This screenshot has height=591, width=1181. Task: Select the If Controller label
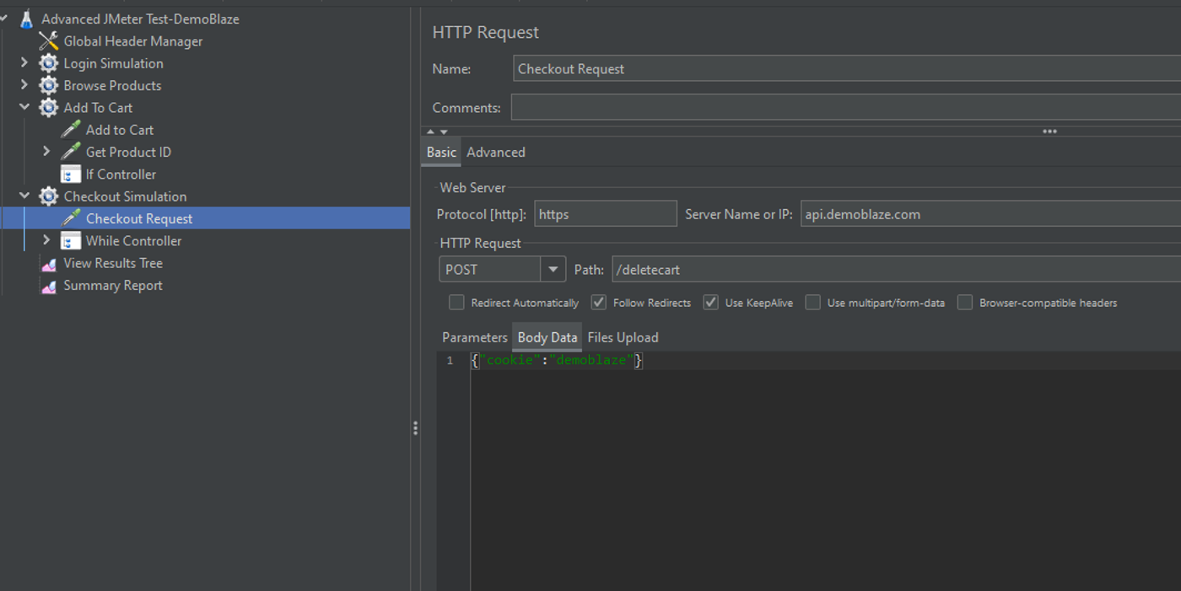coord(121,175)
